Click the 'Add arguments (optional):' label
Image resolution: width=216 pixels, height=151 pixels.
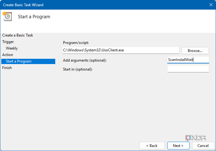[x=85, y=60]
